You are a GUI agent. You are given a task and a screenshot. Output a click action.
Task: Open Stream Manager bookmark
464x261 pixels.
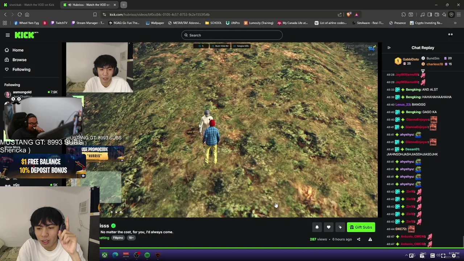pyautogui.click(x=88, y=23)
